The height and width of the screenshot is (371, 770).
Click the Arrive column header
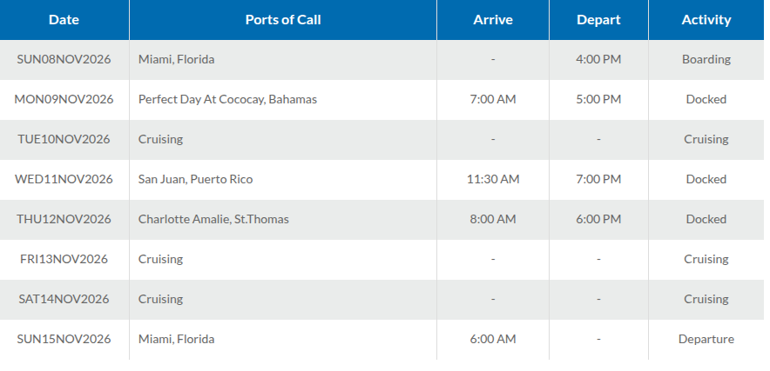pos(492,20)
